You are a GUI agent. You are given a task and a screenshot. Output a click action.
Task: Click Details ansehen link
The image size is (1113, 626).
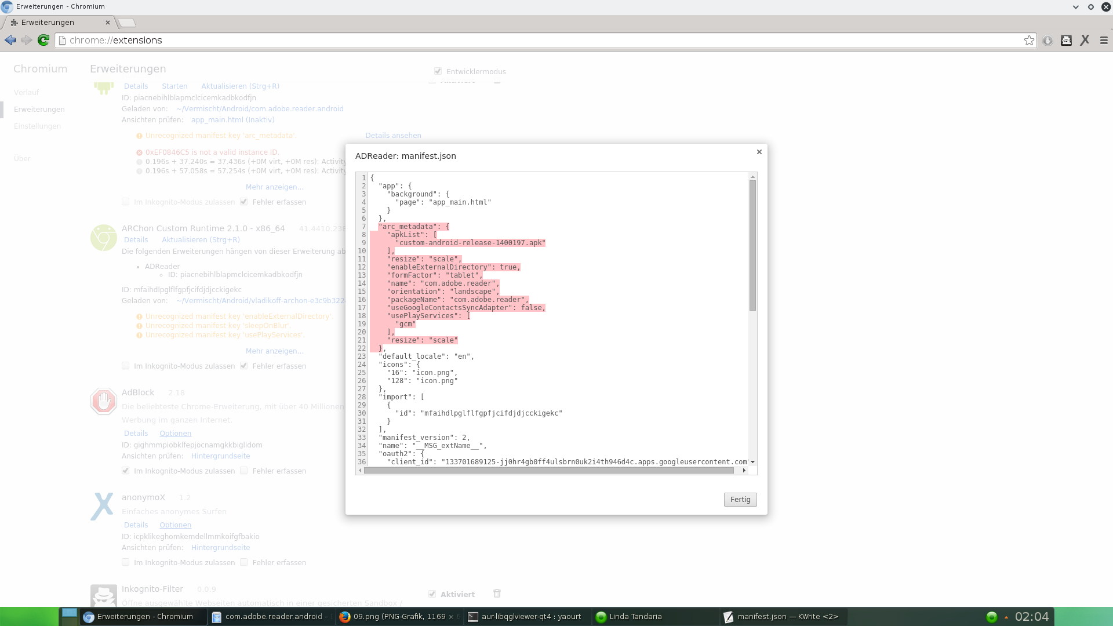click(393, 136)
